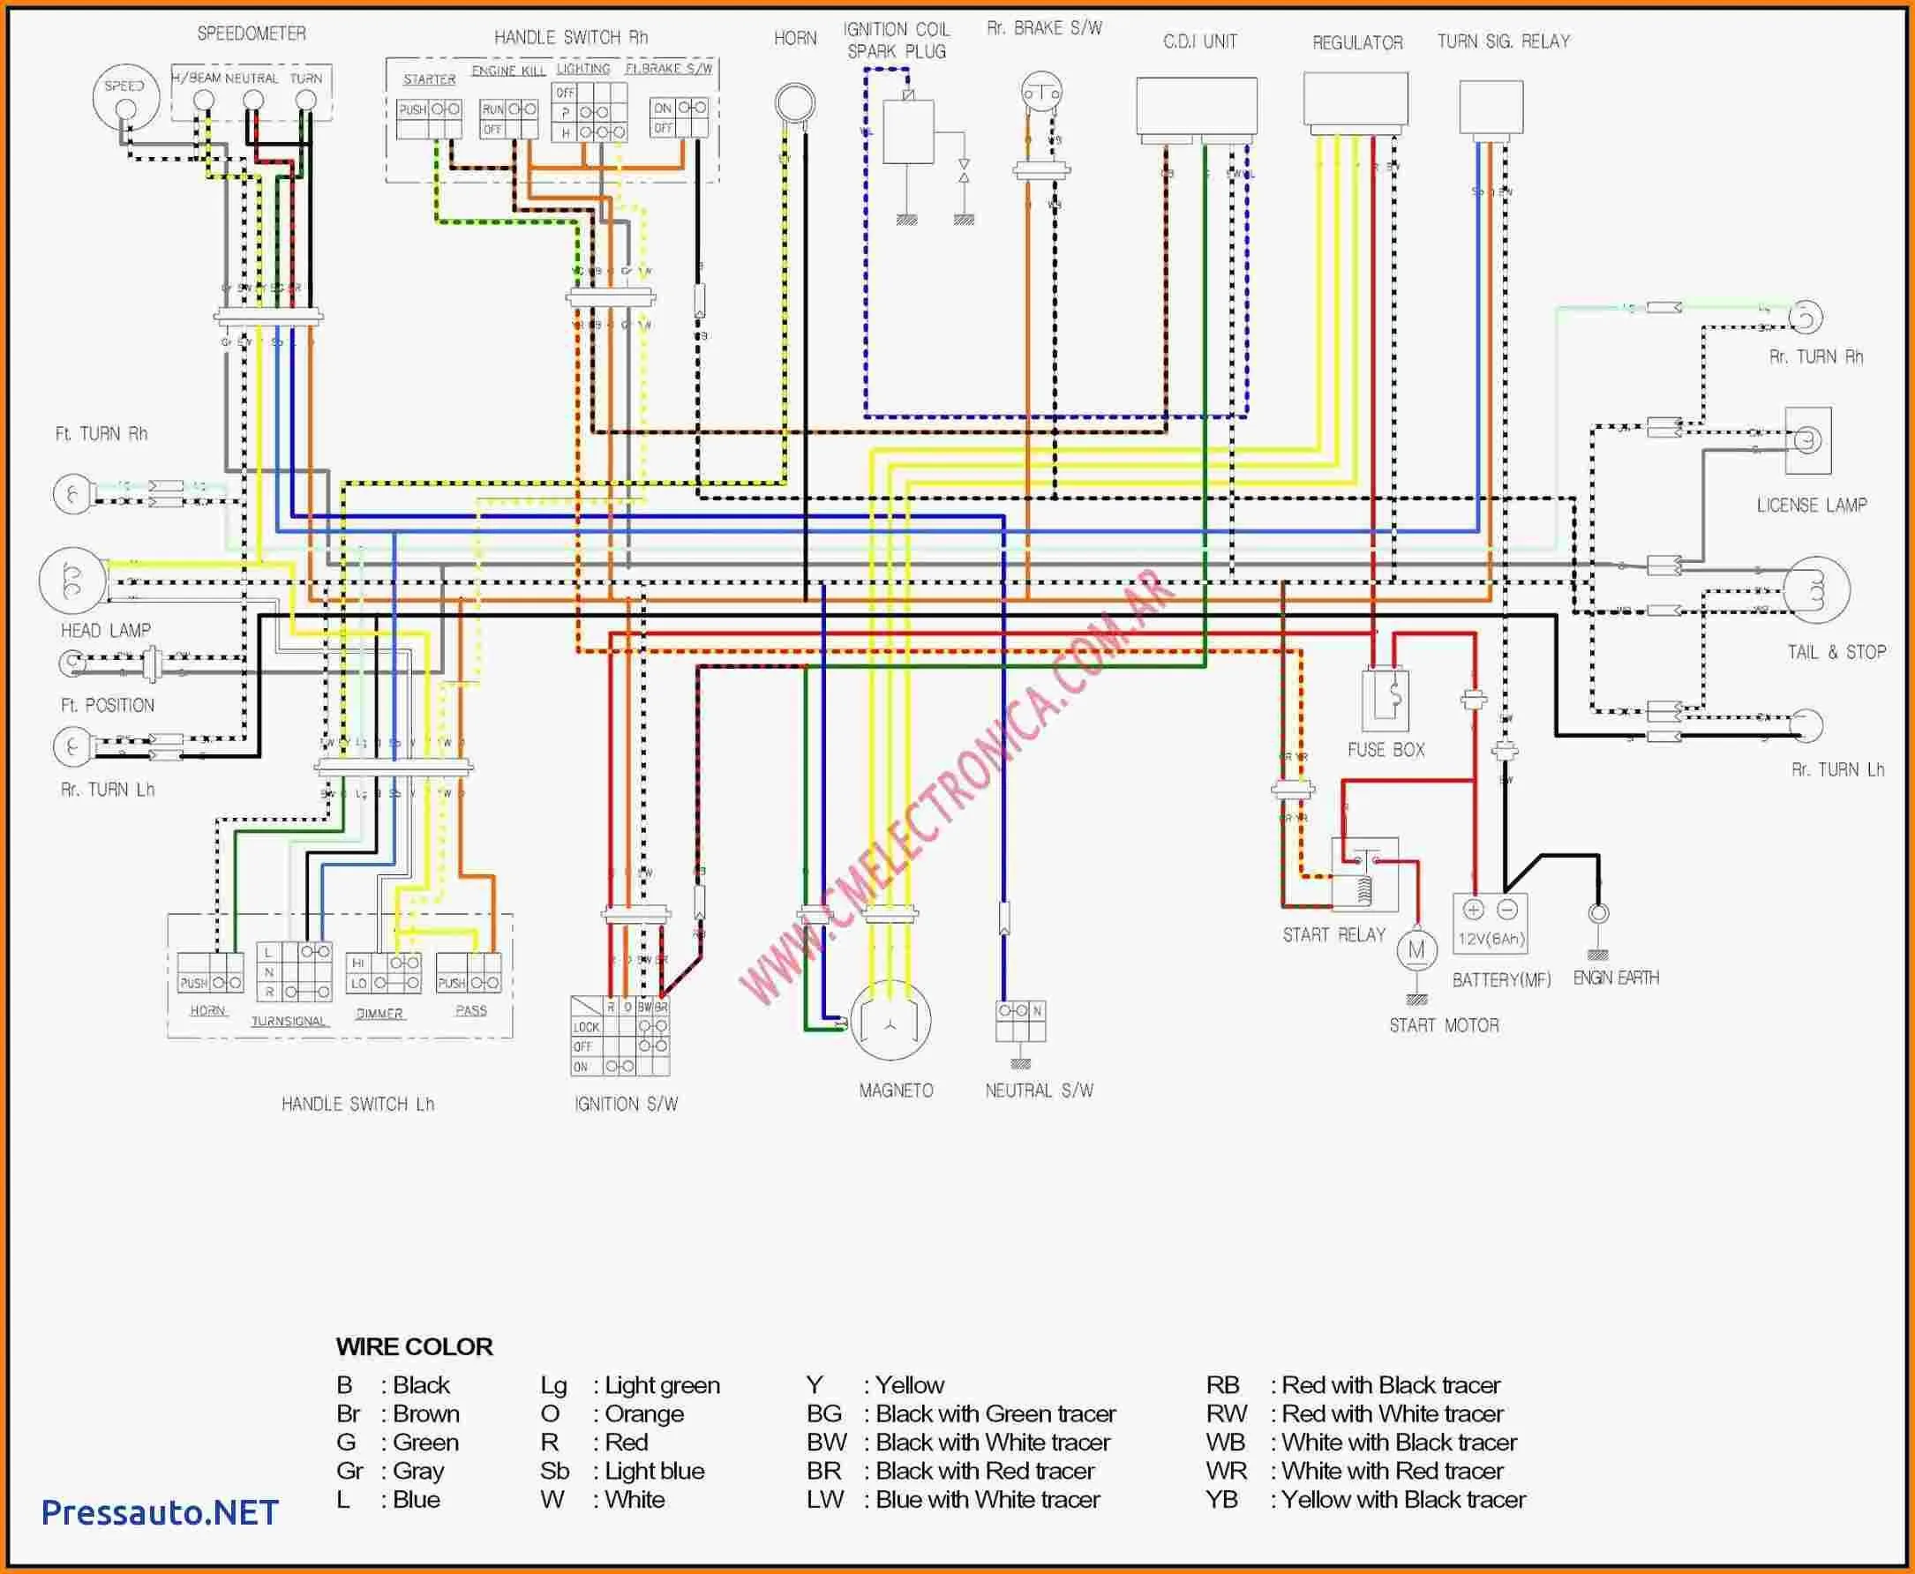Click the TURN indicator lamp circle in speedometer
This screenshot has height=1574, width=1915.
click(306, 101)
